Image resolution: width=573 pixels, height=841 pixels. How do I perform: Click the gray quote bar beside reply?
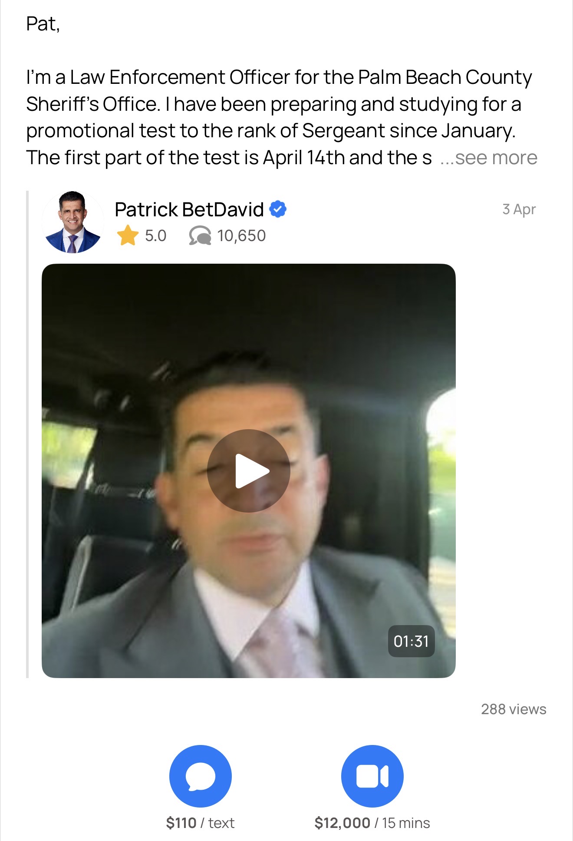[x=27, y=434]
